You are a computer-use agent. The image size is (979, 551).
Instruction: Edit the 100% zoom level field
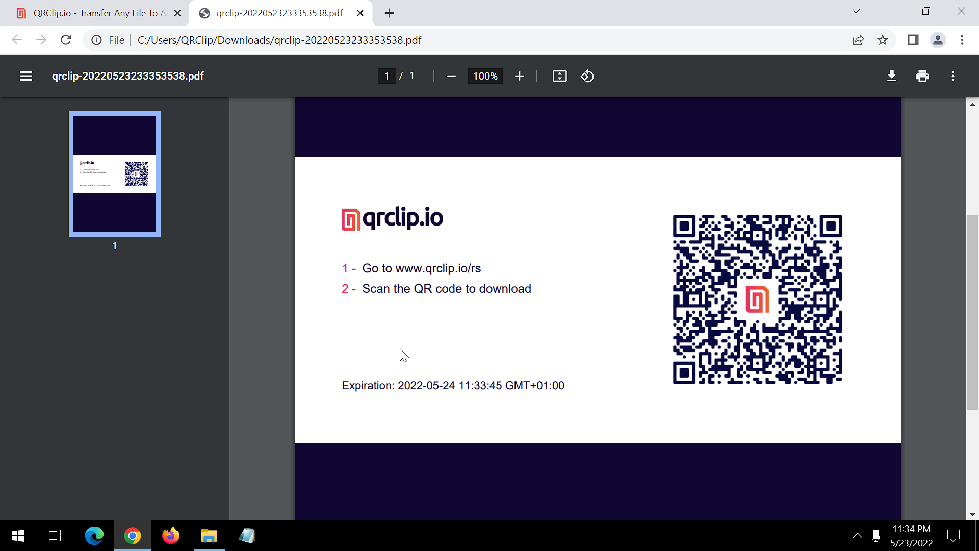485,76
